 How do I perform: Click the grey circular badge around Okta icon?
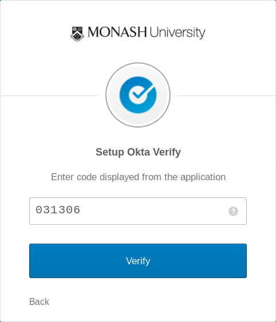pos(138,95)
